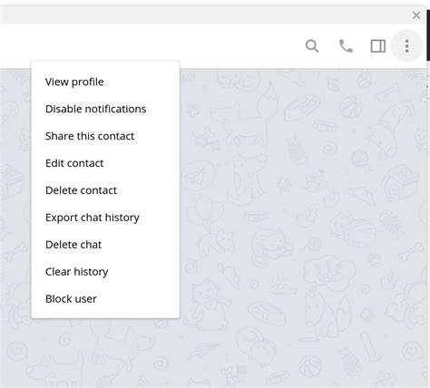Image resolution: width=430 pixels, height=388 pixels.
Task: Click the three-dot more options icon
Action: coord(406,46)
